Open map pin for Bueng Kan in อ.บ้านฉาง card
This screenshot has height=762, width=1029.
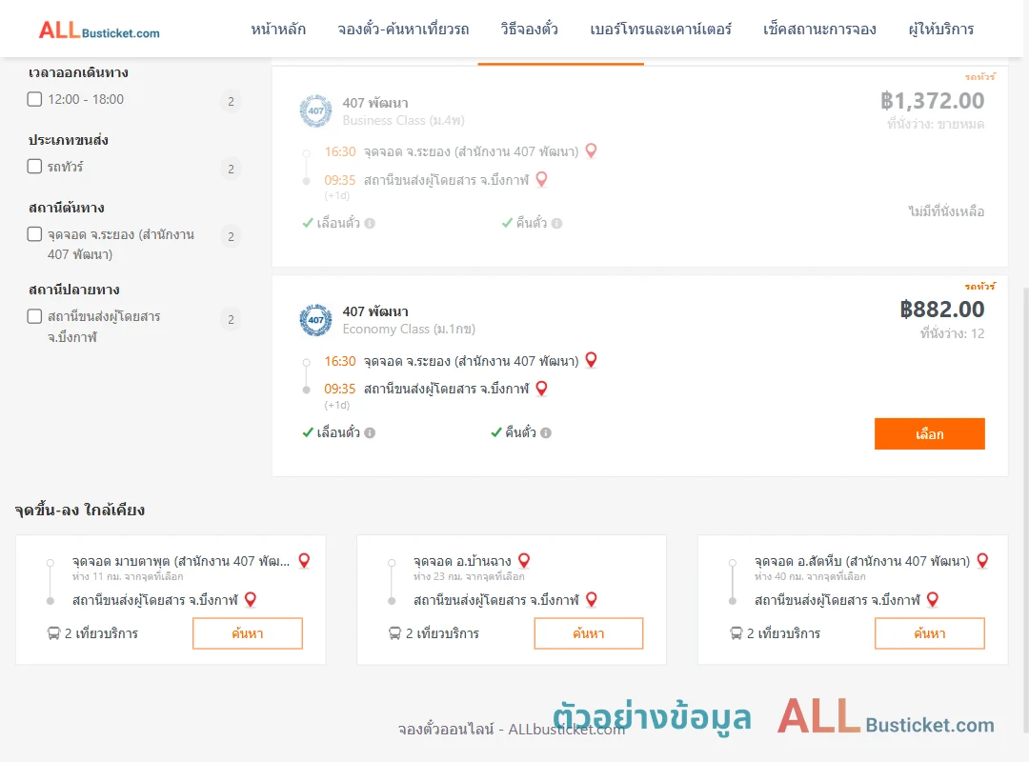[592, 599]
